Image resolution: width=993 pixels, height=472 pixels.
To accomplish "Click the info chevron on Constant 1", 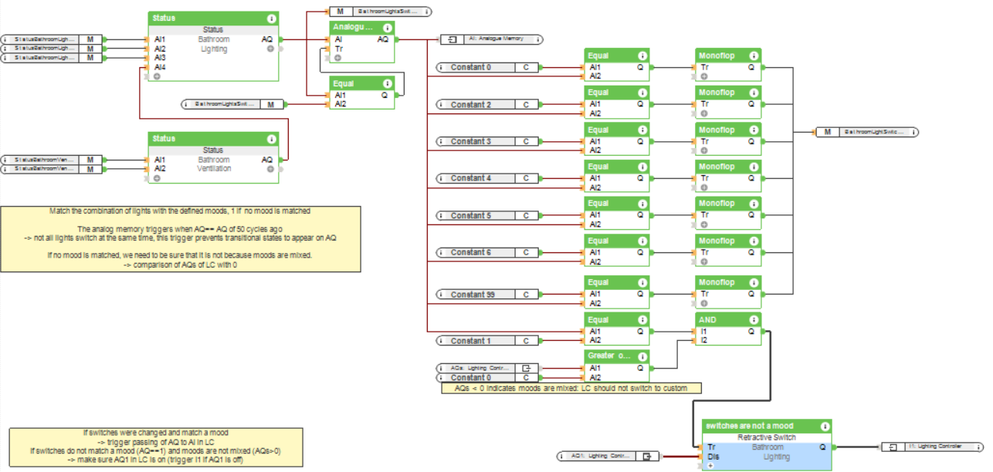I will 440,340.
